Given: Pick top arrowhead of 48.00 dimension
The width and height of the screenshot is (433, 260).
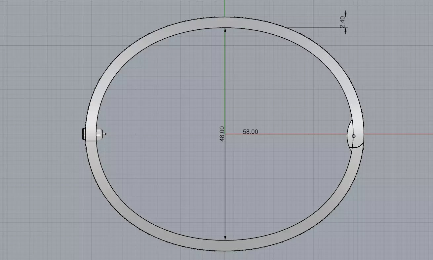Looking at the screenshot, I should (225, 30).
